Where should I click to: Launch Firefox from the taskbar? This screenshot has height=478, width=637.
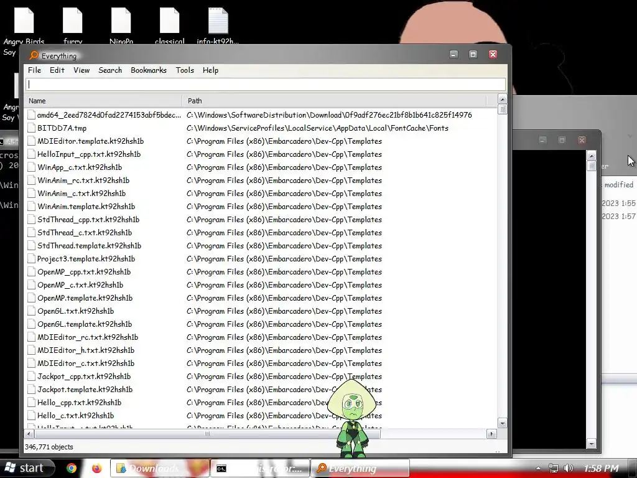[96, 468]
